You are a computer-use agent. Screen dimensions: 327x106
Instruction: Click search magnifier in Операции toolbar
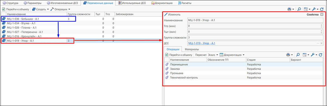pyautogui.click(x=298, y=55)
